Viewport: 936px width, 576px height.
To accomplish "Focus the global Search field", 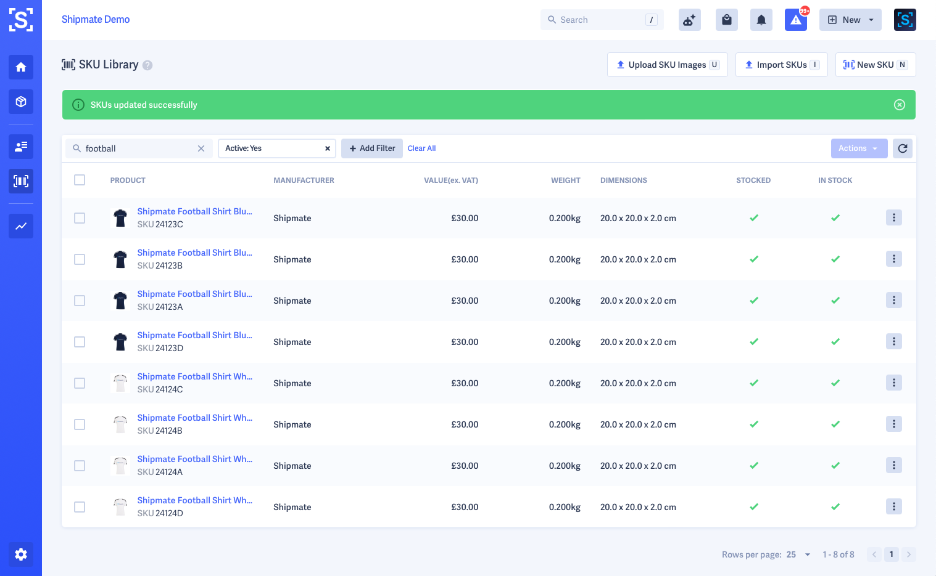I will [602, 20].
